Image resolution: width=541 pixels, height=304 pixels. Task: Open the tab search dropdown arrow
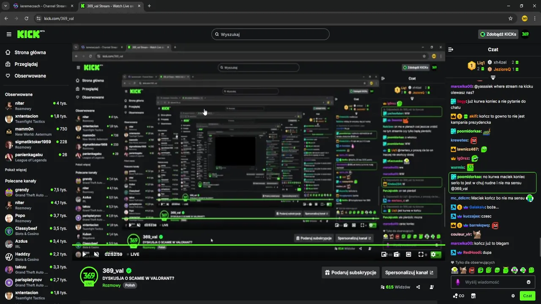tap(5, 6)
